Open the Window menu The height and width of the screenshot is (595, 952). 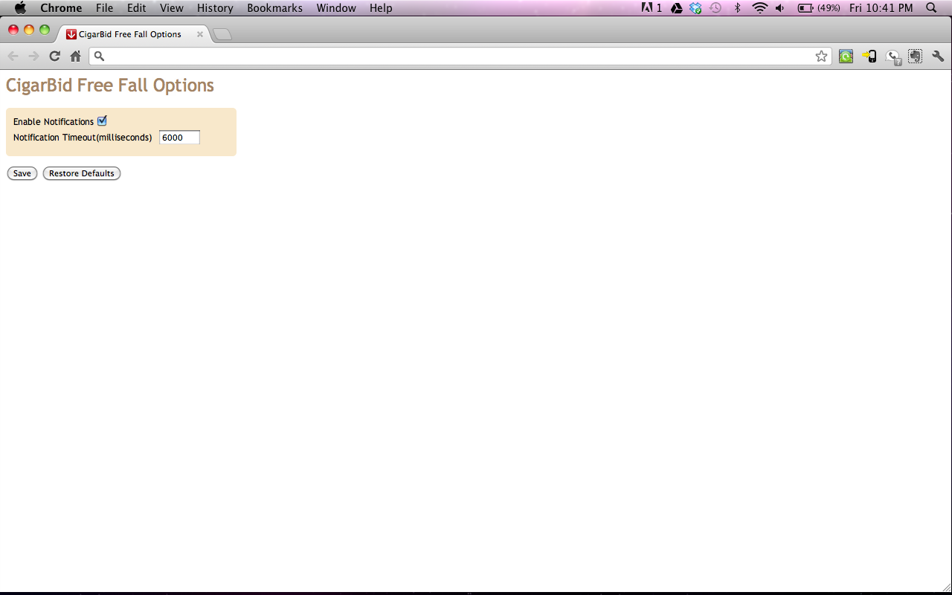click(336, 8)
